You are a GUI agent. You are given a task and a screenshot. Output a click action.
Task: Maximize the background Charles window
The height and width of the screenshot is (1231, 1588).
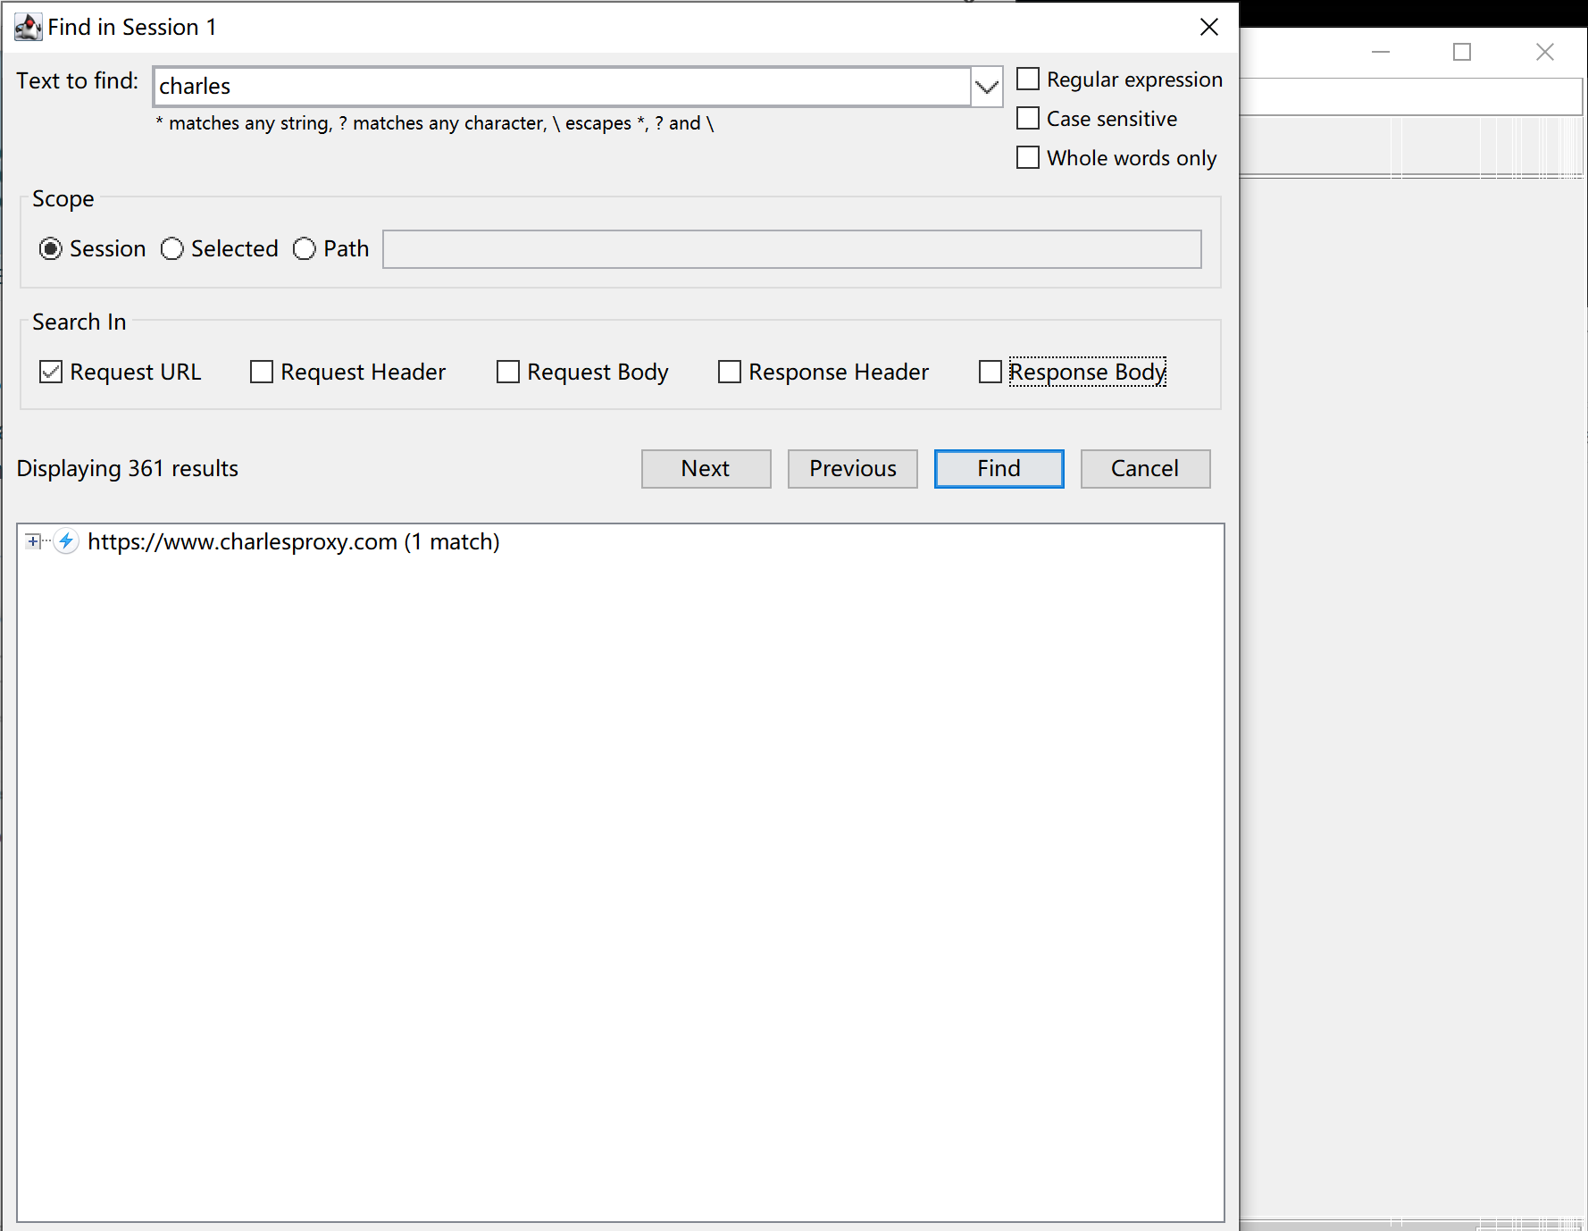[1462, 52]
